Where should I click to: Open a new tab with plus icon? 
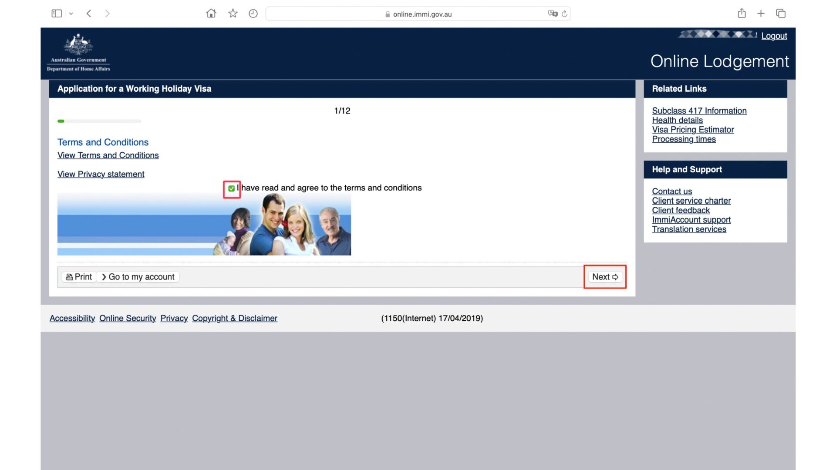click(x=761, y=13)
